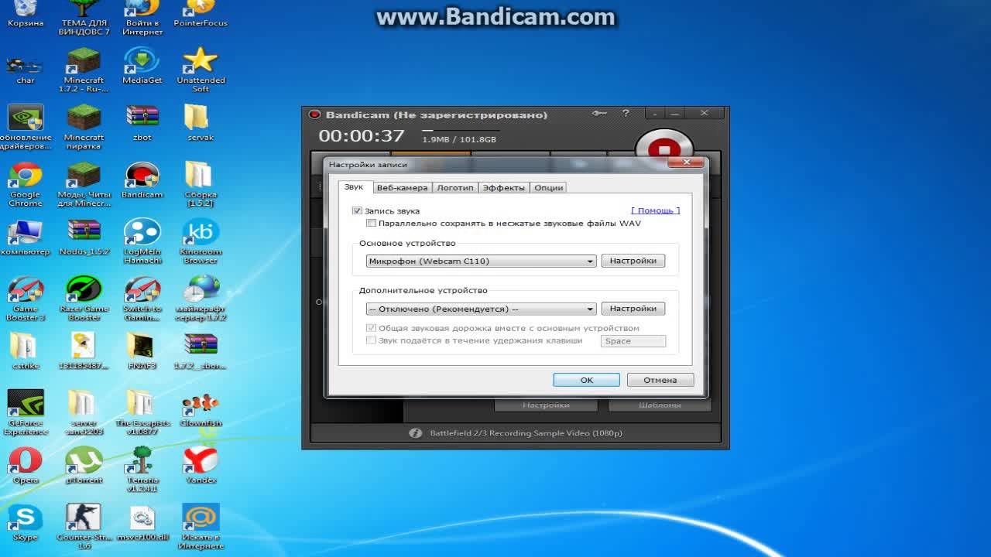Launch Skype from the desktop
The image size is (991, 557).
pyautogui.click(x=26, y=523)
